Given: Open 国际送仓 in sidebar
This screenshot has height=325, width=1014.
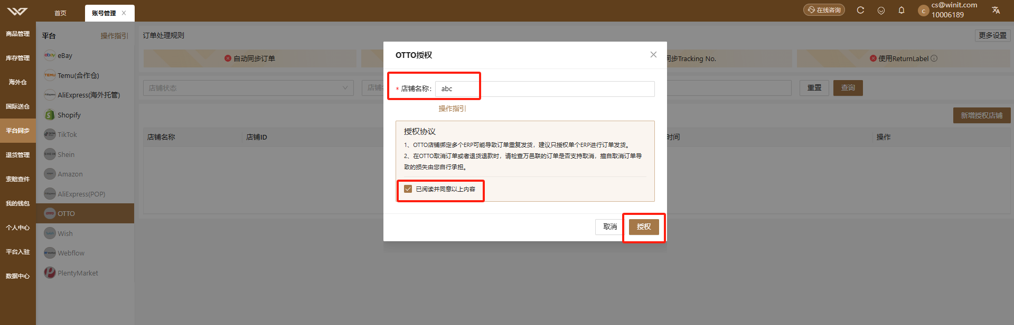Looking at the screenshot, I should (x=18, y=106).
